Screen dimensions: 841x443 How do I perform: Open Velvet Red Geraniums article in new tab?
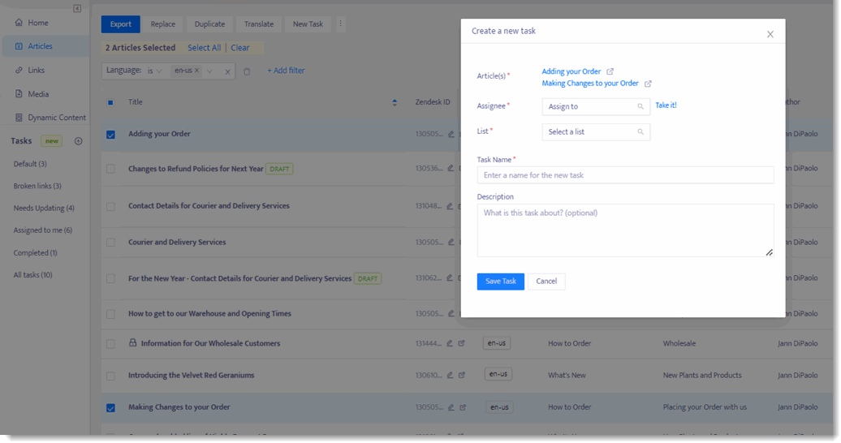tap(462, 376)
